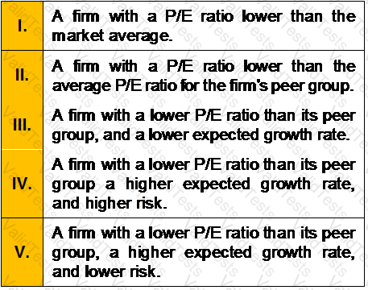Select the Roman numeral IV. cell
368x290 pixels.
pyautogui.click(x=22, y=184)
